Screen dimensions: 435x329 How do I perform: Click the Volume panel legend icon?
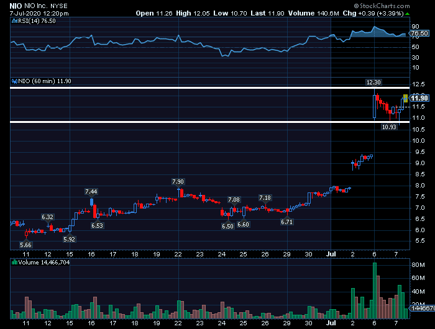tap(14, 262)
